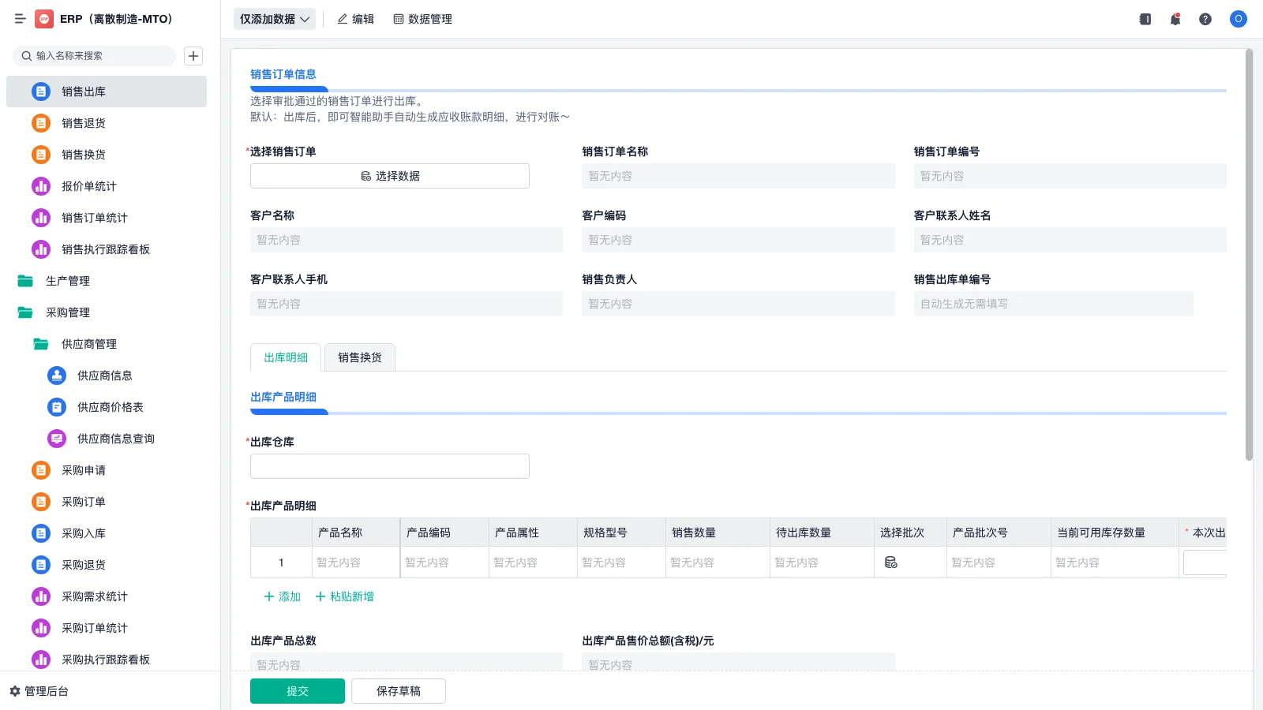This screenshot has height=710, width=1263.
Task: Open the user avatar menu
Action: pyautogui.click(x=1238, y=19)
